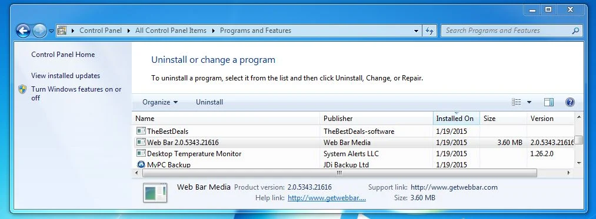Select Programs and Features breadcrumb
596x219 pixels.
(x=255, y=31)
